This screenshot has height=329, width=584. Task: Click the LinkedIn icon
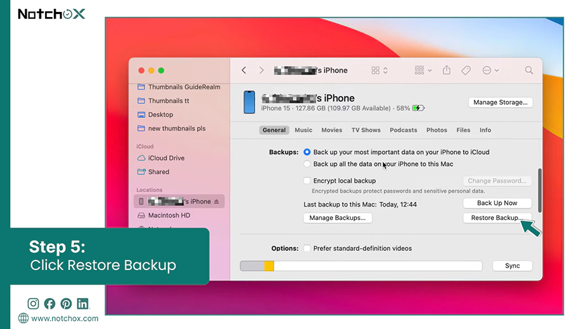coord(83,304)
